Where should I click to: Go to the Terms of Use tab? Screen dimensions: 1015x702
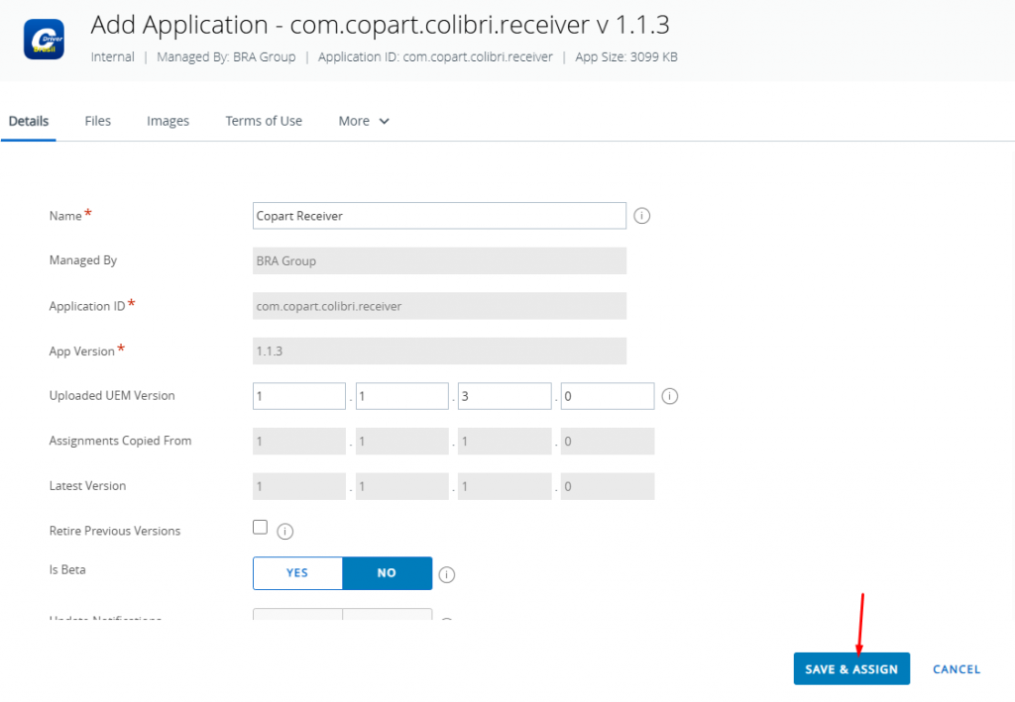pyautogui.click(x=264, y=122)
